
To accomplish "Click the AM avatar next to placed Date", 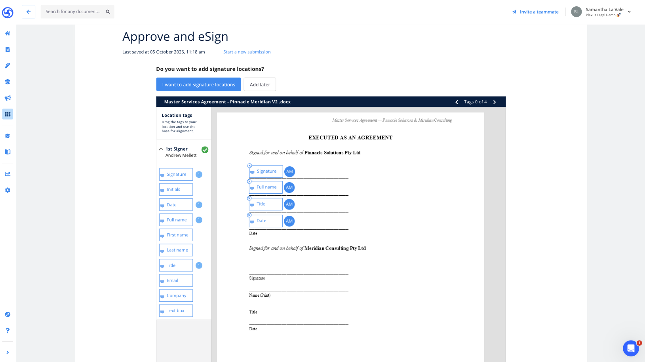I will [289, 221].
